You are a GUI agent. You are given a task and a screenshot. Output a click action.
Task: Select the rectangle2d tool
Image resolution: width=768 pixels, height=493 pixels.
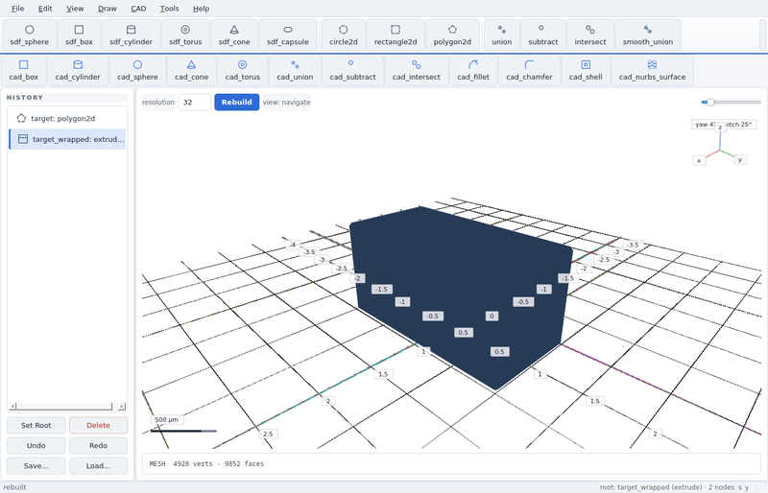tap(396, 35)
